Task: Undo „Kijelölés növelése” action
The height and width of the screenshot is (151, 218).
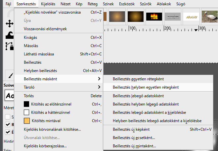Action: point(59,12)
